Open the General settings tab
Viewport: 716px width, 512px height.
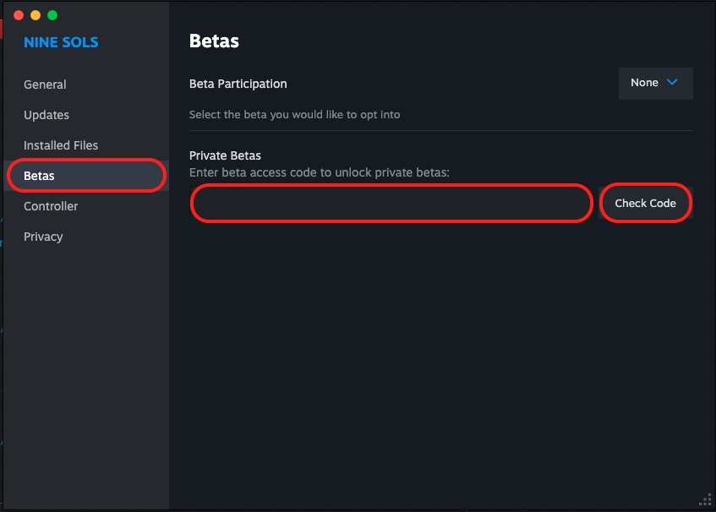45,84
